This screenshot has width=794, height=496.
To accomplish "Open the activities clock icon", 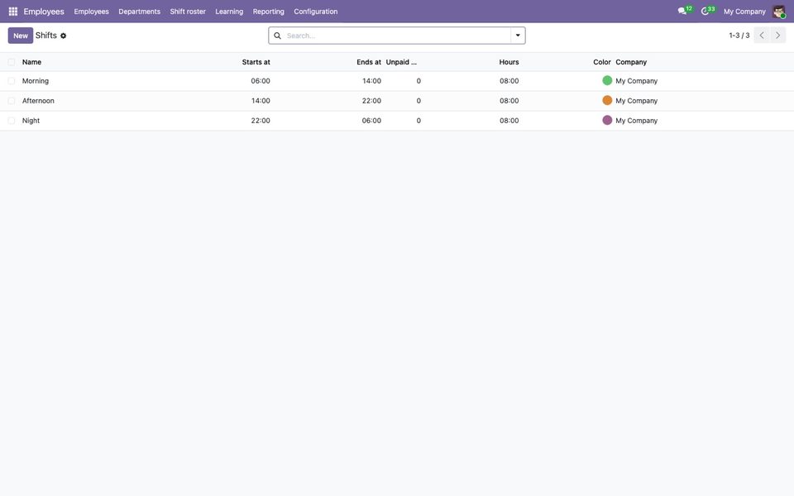I will 705,11.
